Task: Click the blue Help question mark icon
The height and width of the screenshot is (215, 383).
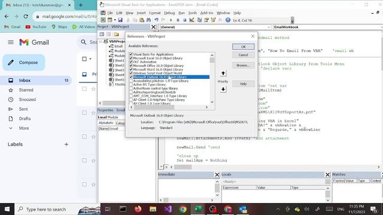Action: (228, 20)
